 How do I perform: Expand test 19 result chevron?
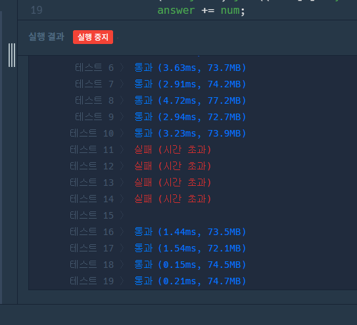tap(122, 281)
